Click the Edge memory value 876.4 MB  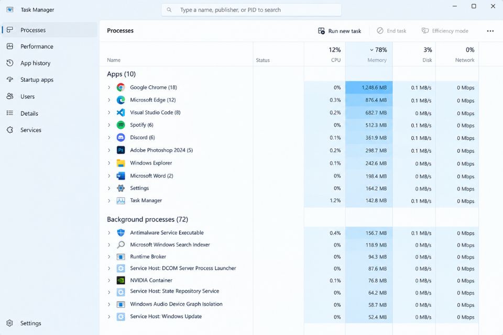376,100
